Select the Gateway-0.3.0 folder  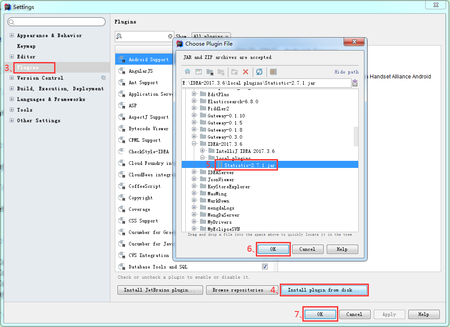click(225, 137)
